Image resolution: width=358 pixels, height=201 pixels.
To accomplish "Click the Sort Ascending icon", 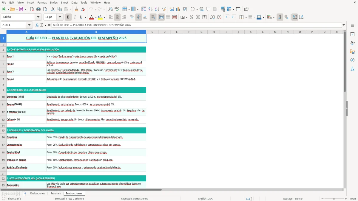I will [x=151, y=9].
